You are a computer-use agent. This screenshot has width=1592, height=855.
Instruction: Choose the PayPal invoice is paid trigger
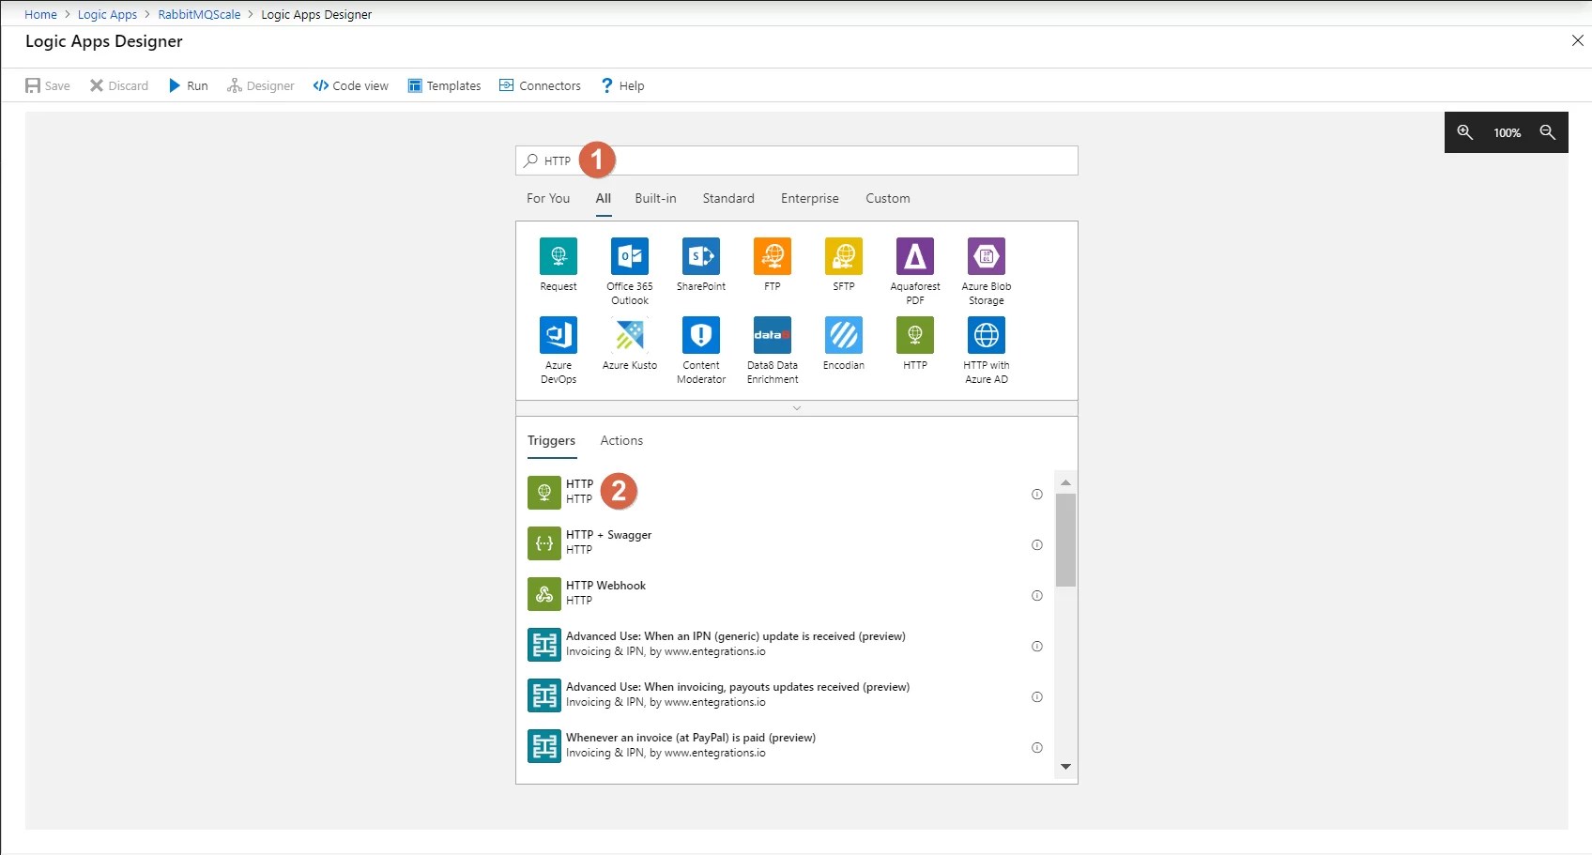coord(785,745)
